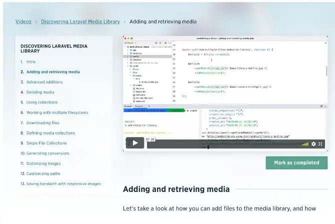Open video settings gear

point(313,144)
